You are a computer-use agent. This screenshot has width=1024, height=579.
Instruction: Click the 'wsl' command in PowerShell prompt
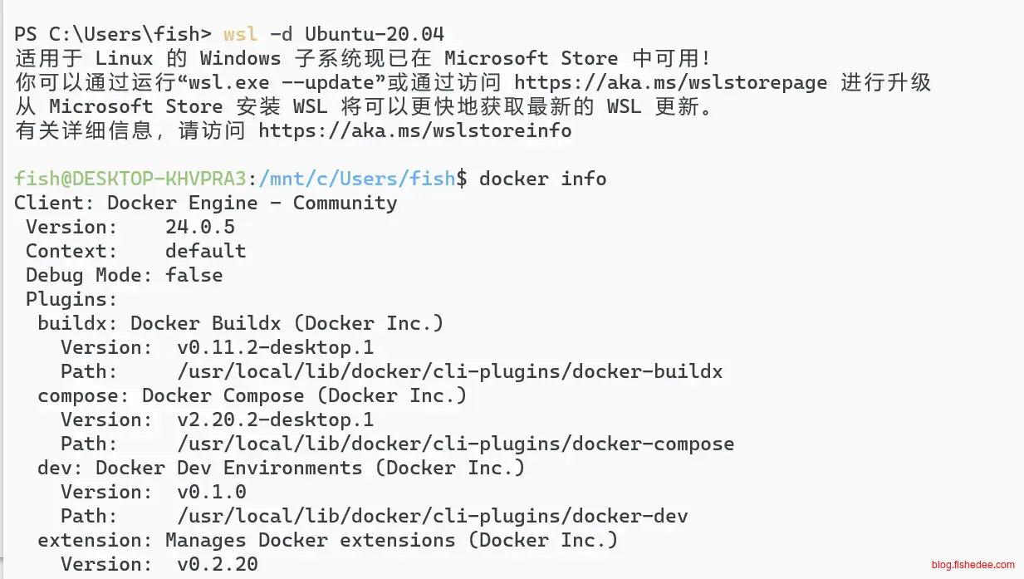click(240, 34)
